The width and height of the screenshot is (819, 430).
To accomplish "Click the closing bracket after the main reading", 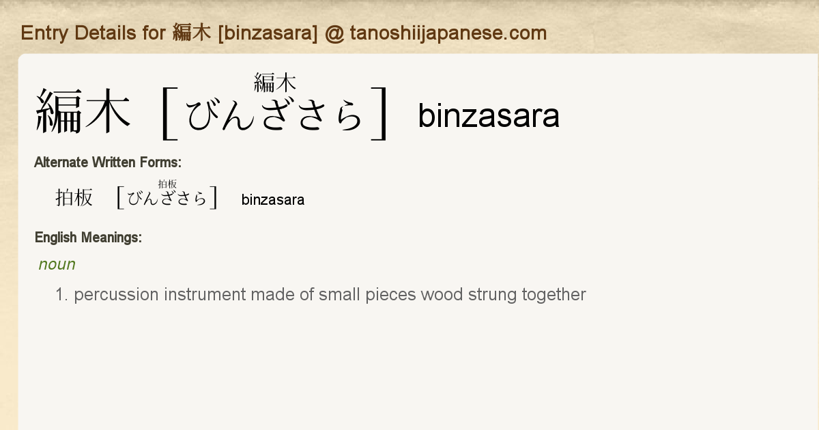I will (x=381, y=113).
